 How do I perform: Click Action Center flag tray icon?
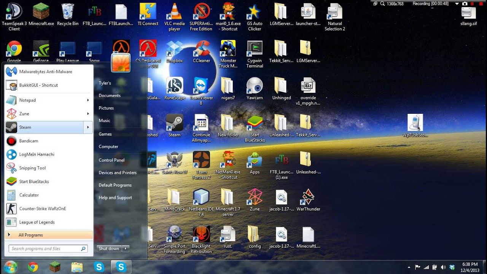coord(417,267)
